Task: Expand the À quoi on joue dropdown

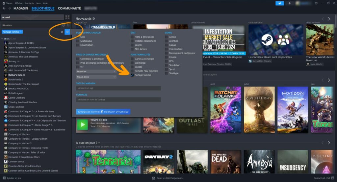Action: [x=99, y=143]
